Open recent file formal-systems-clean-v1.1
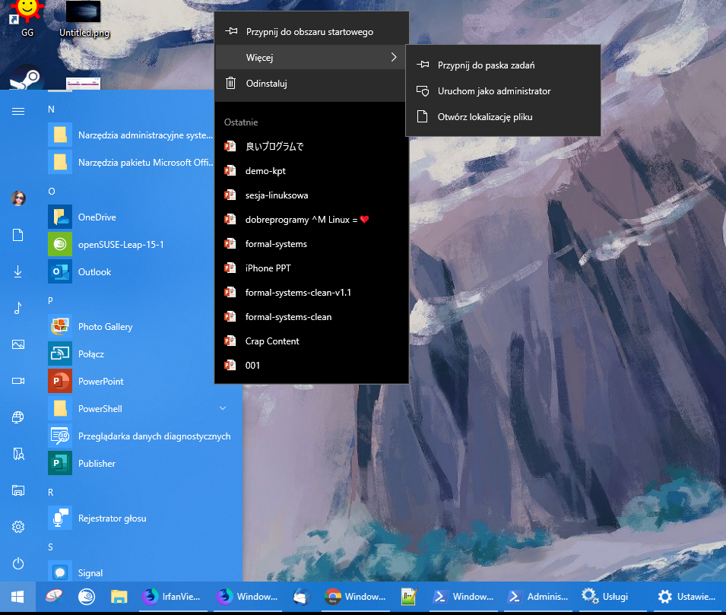 point(298,293)
